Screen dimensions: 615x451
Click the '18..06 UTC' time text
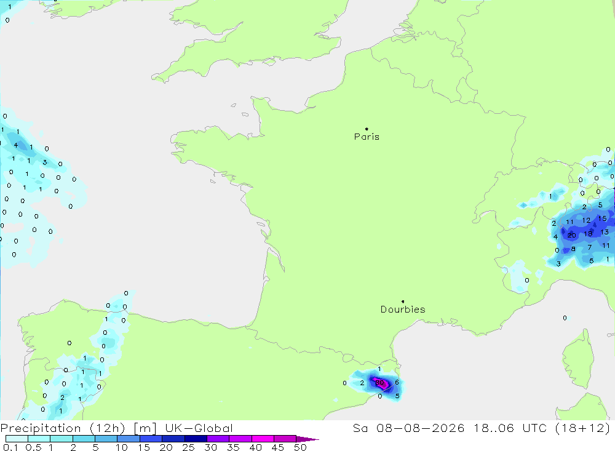[510, 428]
